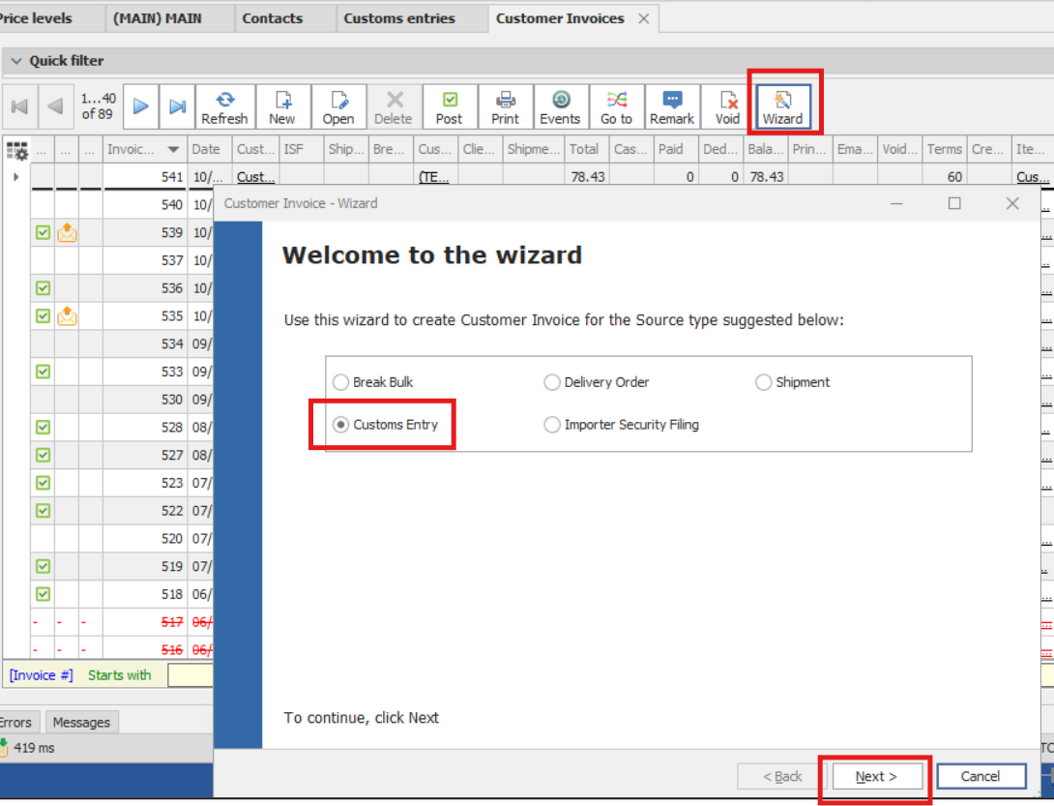Collapse the Quick filter section

coord(15,60)
